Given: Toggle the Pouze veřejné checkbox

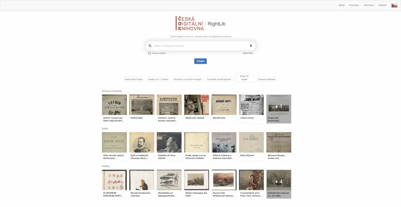Looking at the screenshot, I should click(149, 53).
